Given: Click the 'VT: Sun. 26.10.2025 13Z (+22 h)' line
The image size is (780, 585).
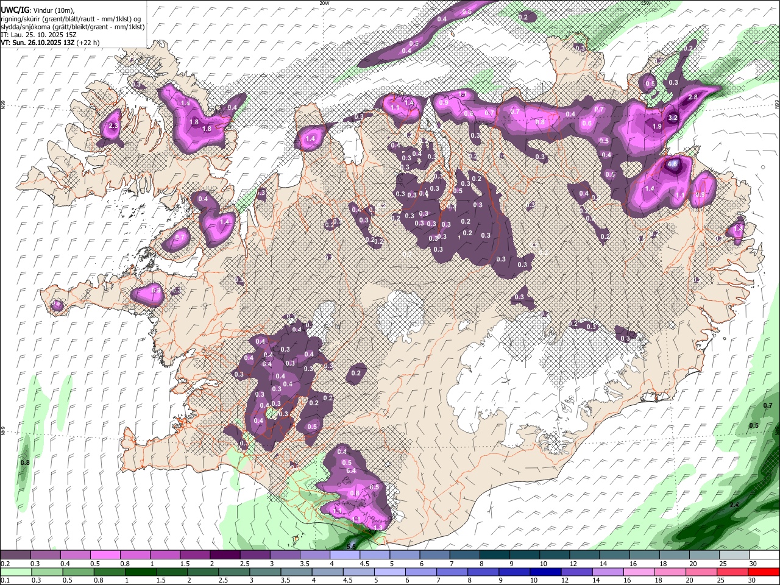Looking at the screenshot, I should pyautogui.click(x=50, y=43).
